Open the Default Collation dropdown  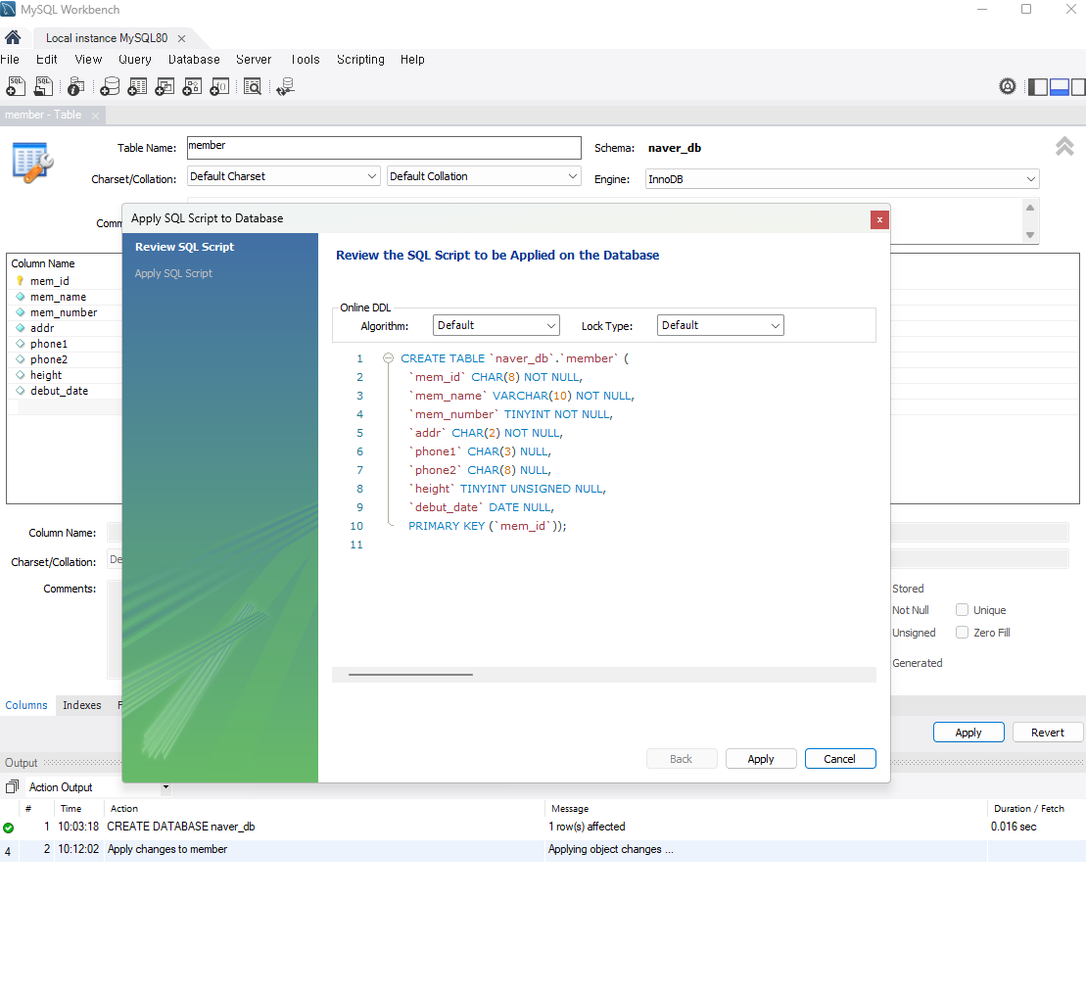coord(484,176)
